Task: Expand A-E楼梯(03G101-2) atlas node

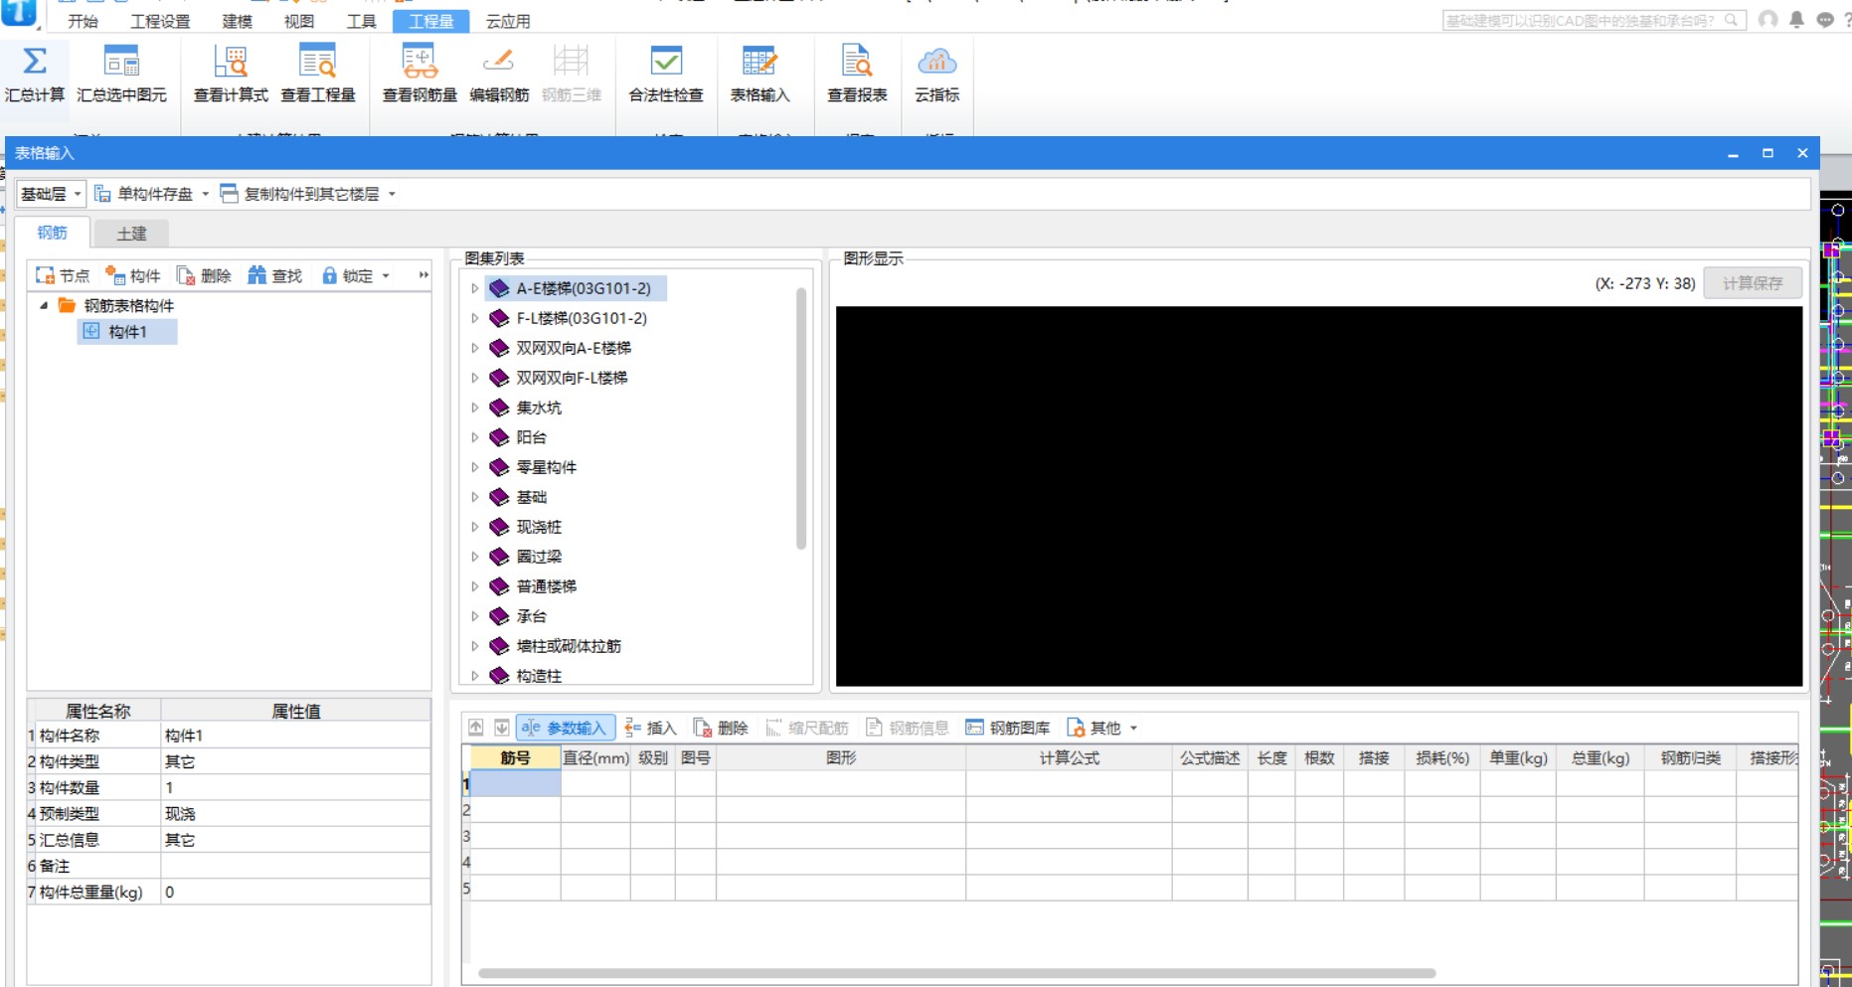Action: point(475,288)
